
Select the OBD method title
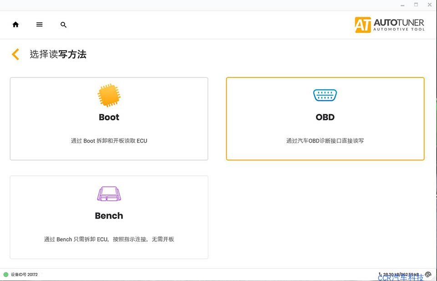[325, 117]
